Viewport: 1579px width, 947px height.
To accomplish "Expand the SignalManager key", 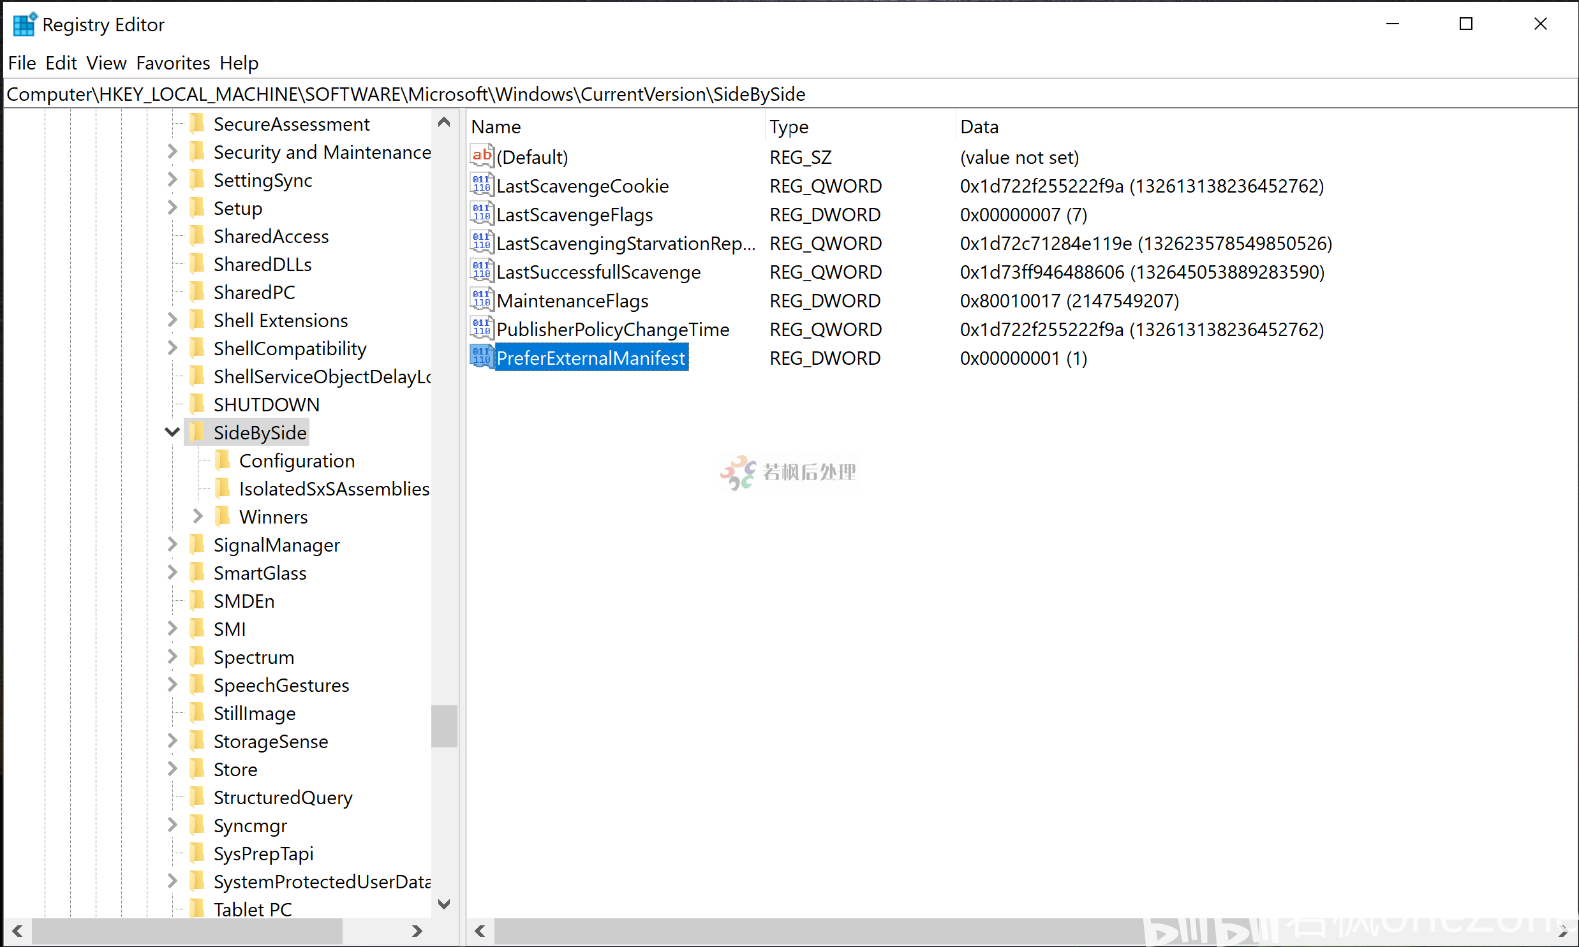I will coord(172,545).
